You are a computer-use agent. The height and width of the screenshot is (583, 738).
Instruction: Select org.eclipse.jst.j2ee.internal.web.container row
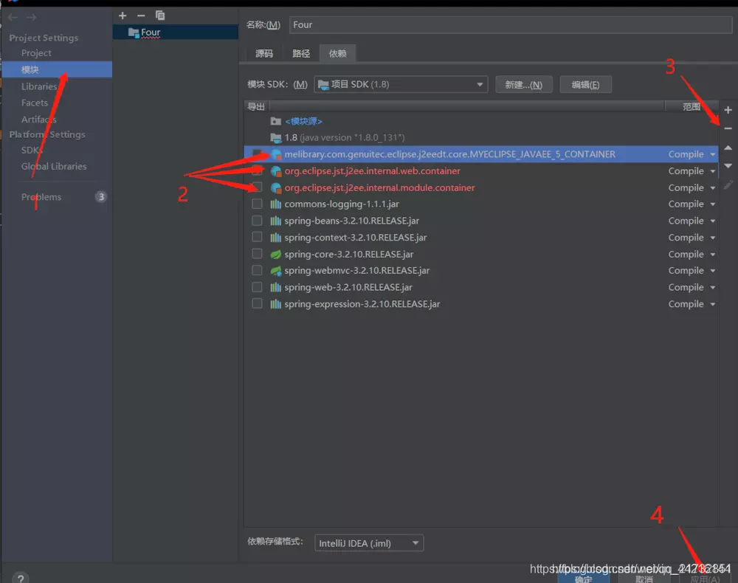pyautogui.click(x=480, y=170)
